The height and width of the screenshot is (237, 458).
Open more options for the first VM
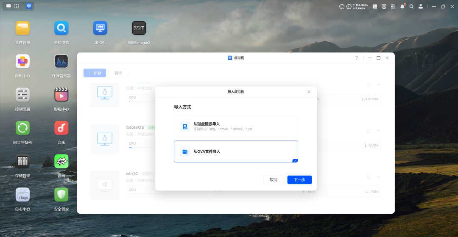coord(378,84)
